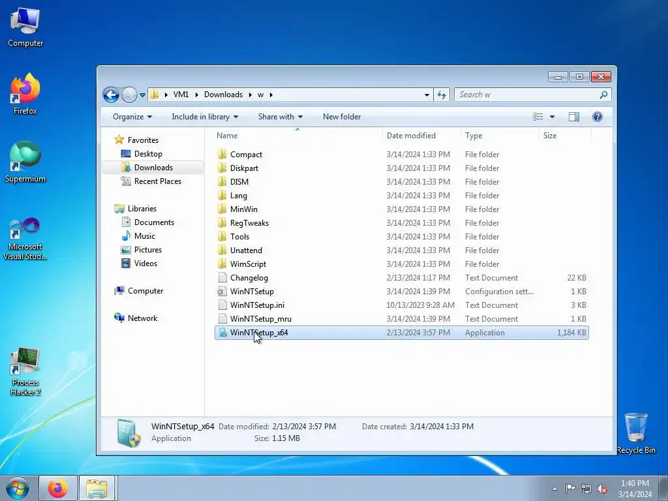
Task: Select the Tools folder
Action: click(401, 236)
